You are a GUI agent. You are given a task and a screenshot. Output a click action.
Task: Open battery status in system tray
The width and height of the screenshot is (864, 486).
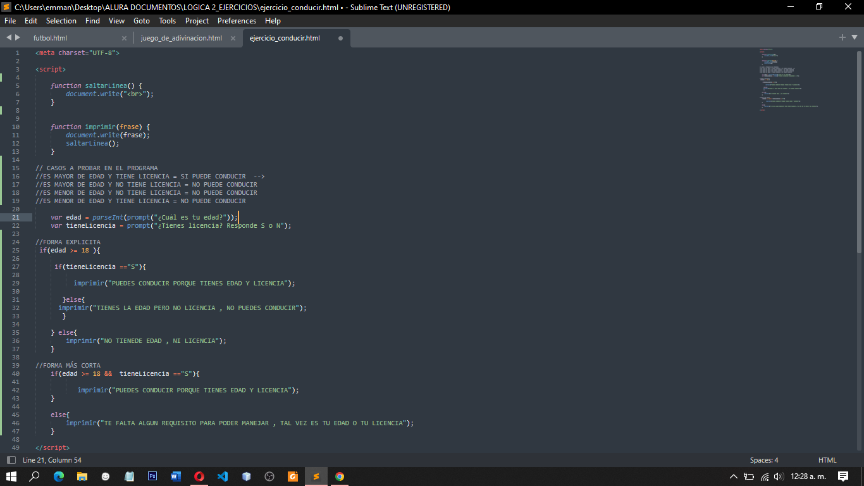tap(749, 477)
